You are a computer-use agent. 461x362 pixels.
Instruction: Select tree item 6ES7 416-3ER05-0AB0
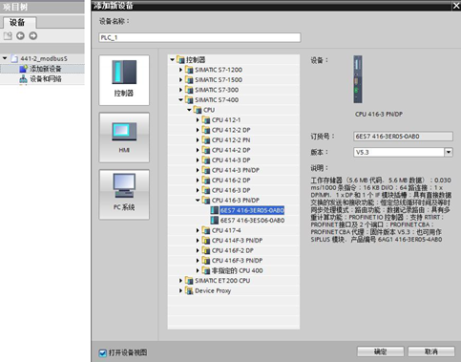coord(252,210)
